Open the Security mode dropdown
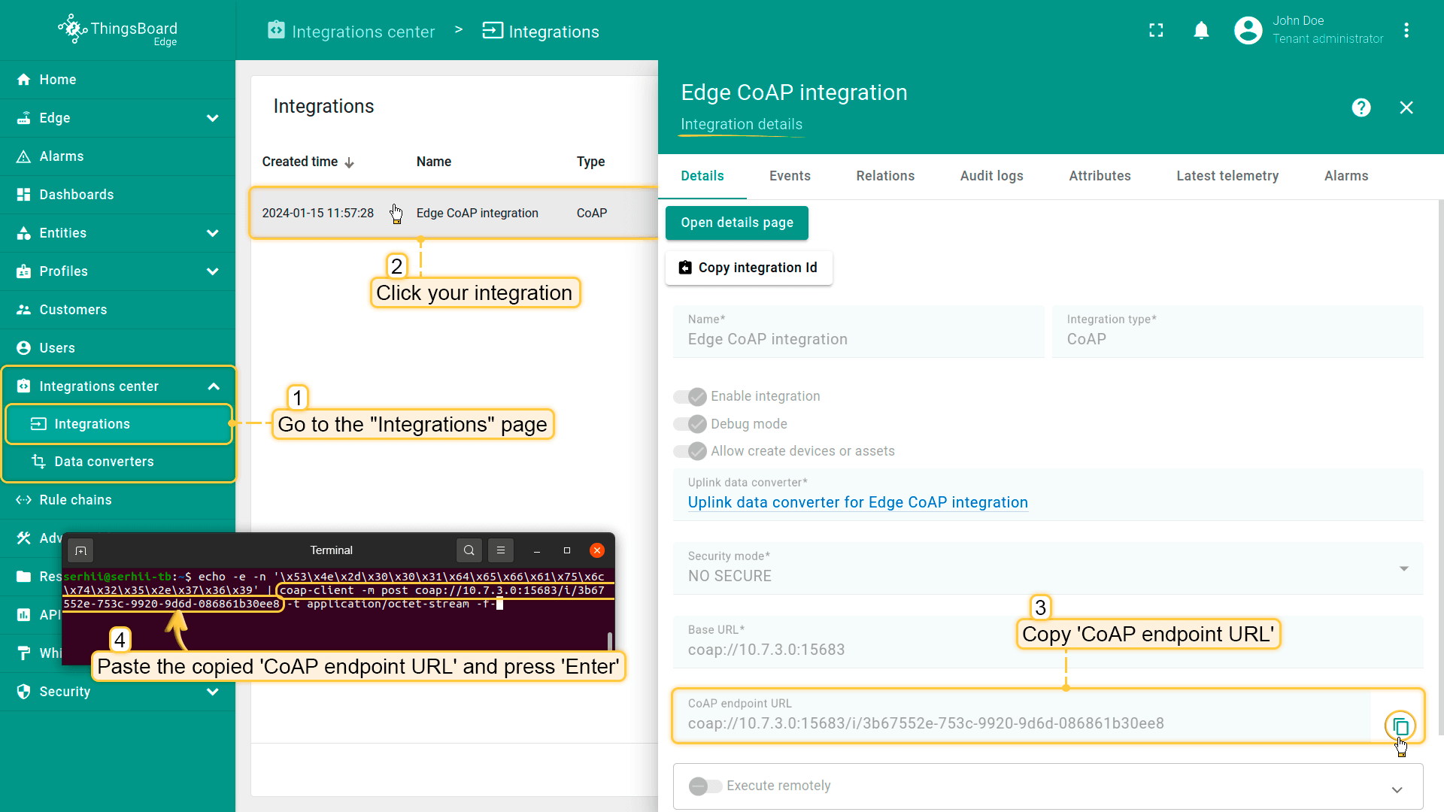The width and height of the screenshot is (1444, 812). pos(1048,568)
